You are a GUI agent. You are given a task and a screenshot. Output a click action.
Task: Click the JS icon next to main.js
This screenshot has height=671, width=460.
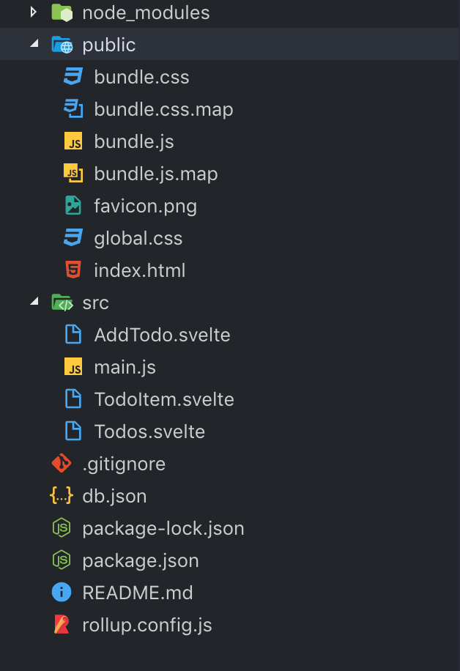pyautogui.click(x=73, y=367)
